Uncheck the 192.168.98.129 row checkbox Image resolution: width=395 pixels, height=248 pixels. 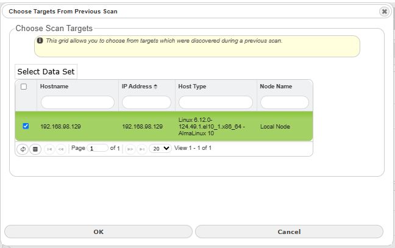(26, 126)
